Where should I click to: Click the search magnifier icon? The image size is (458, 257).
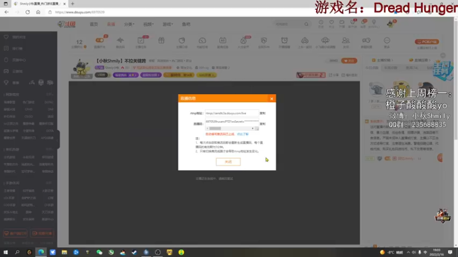[x=306, y=24]
